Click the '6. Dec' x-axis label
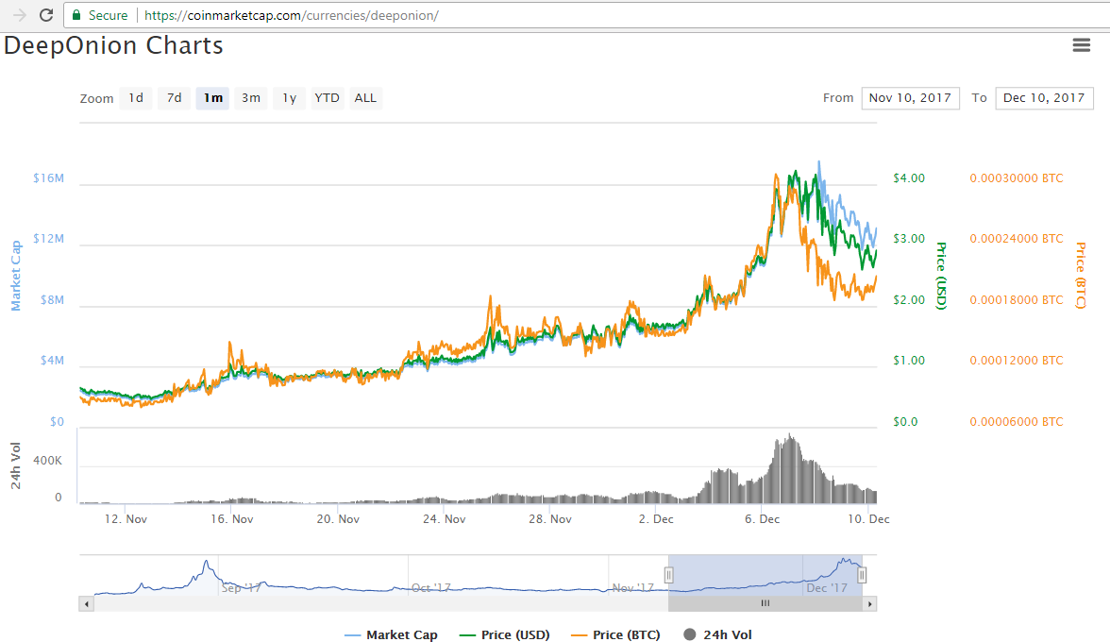Screen dimensions: 1110x642 [762, 519]
